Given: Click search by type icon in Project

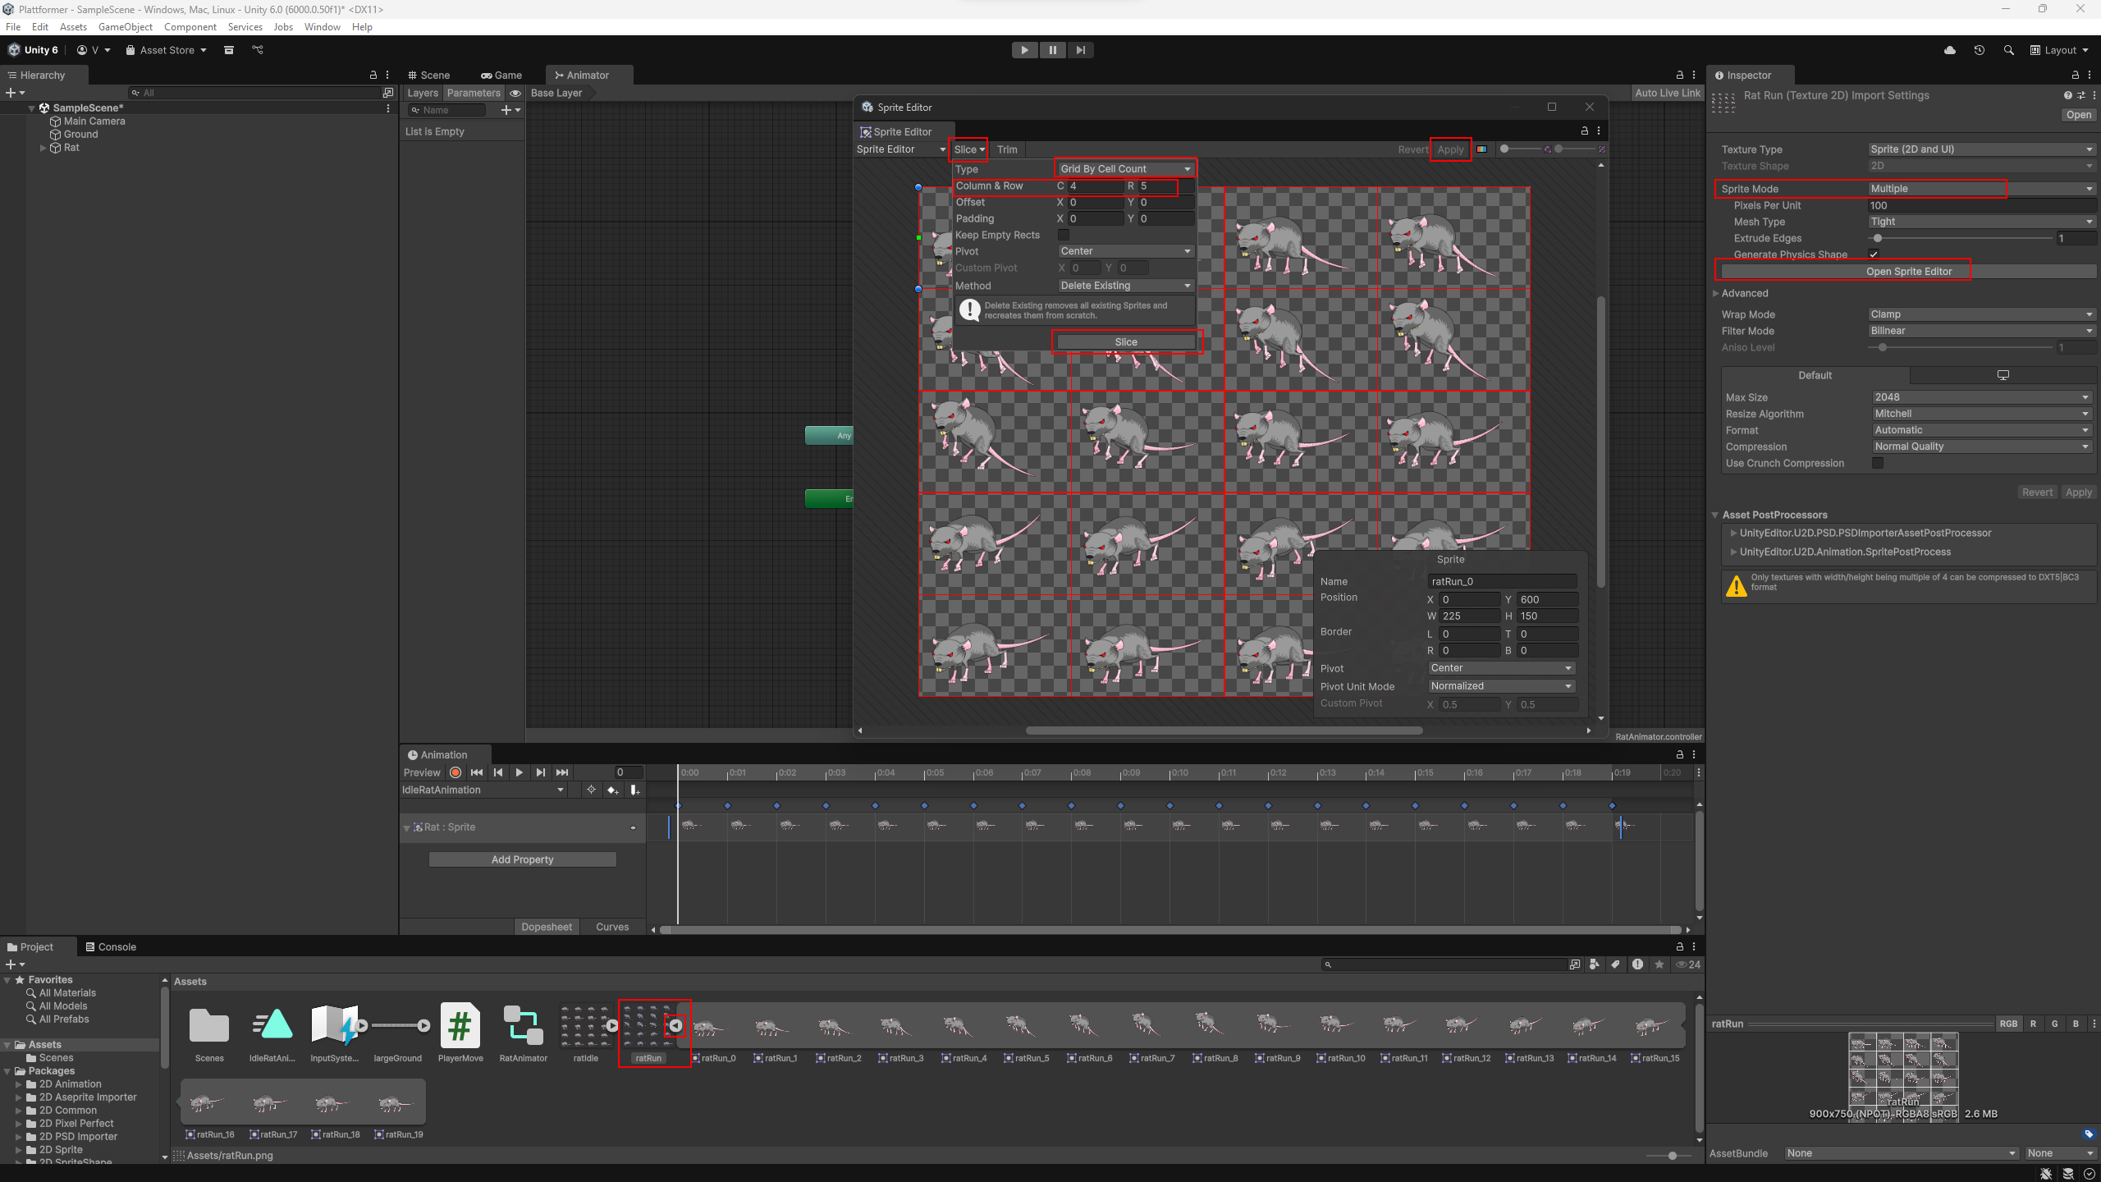Looking at the screenshot, I should [x=1595, y=964].
